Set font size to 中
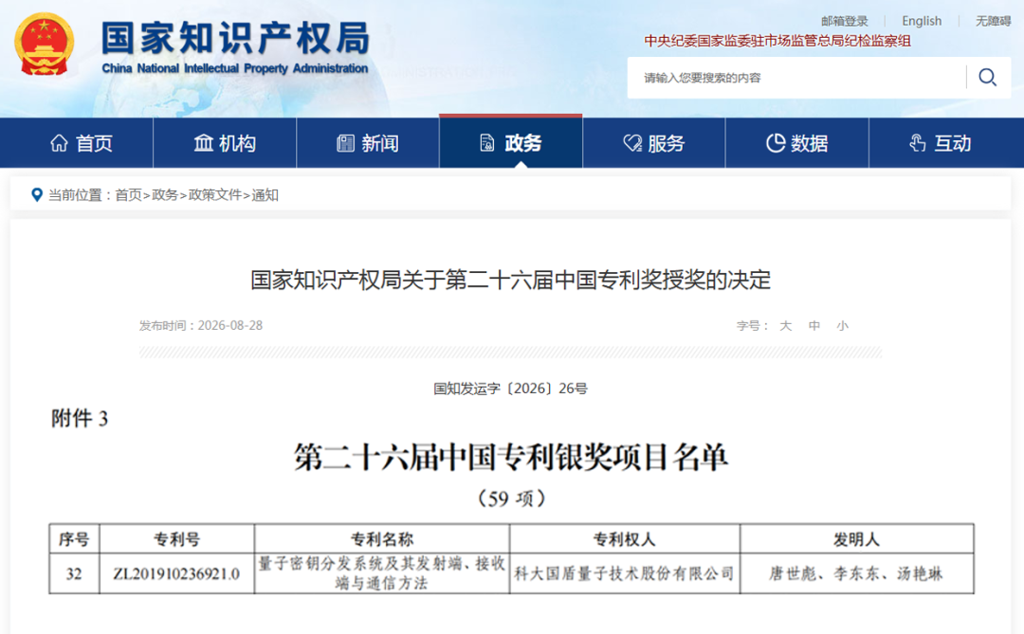Screen dimensions: 1024x634 point(814,325)
